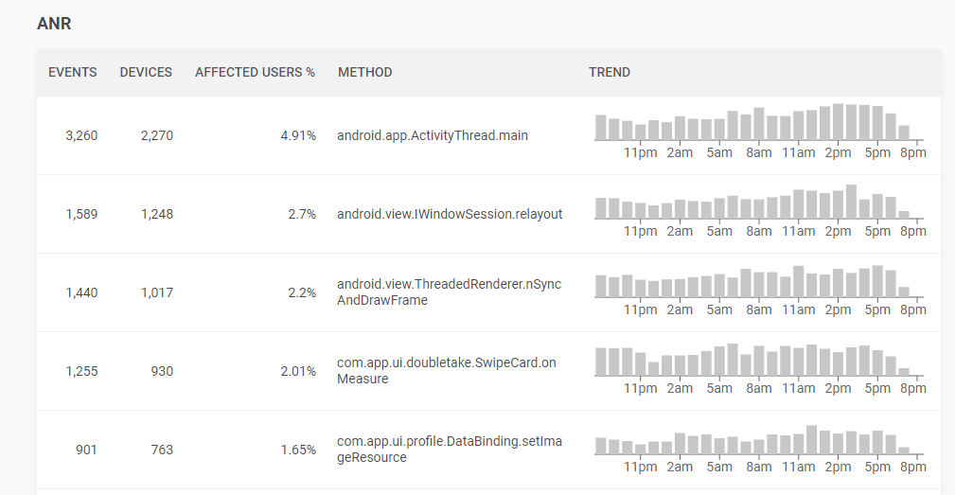Click the TREND column header
The image size is (955, 495).
coord(609,73)
